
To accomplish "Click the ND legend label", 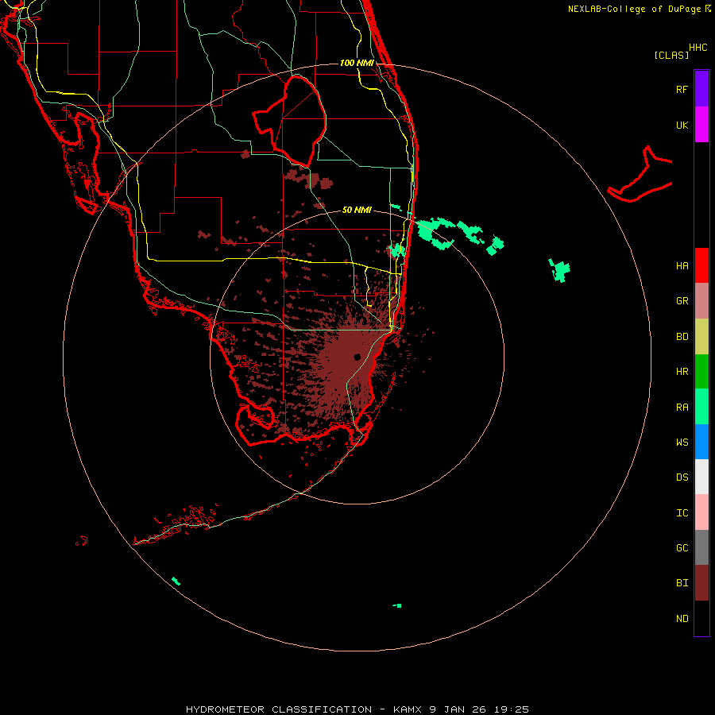I will [682, 619].
